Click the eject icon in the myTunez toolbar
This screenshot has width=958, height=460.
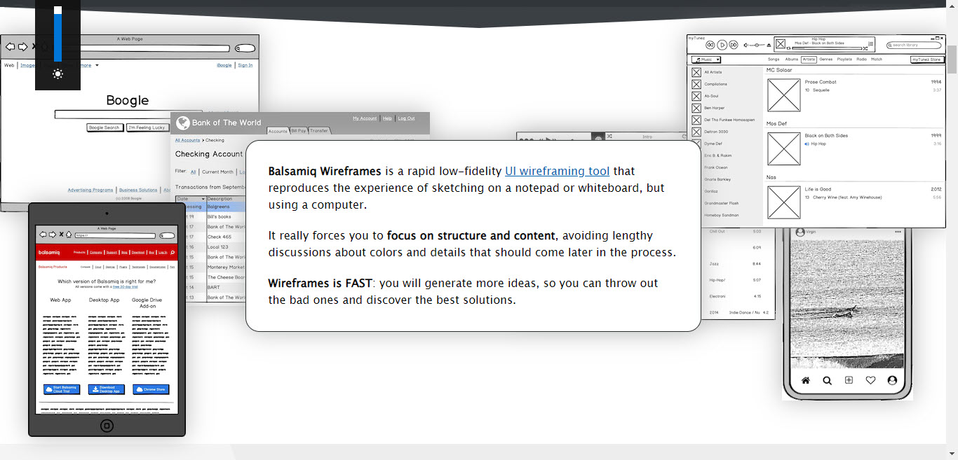768,45
